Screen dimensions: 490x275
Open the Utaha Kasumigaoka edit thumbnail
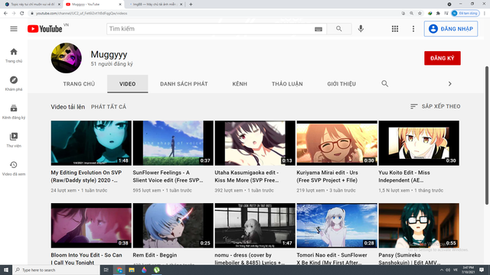pos(255,143)
